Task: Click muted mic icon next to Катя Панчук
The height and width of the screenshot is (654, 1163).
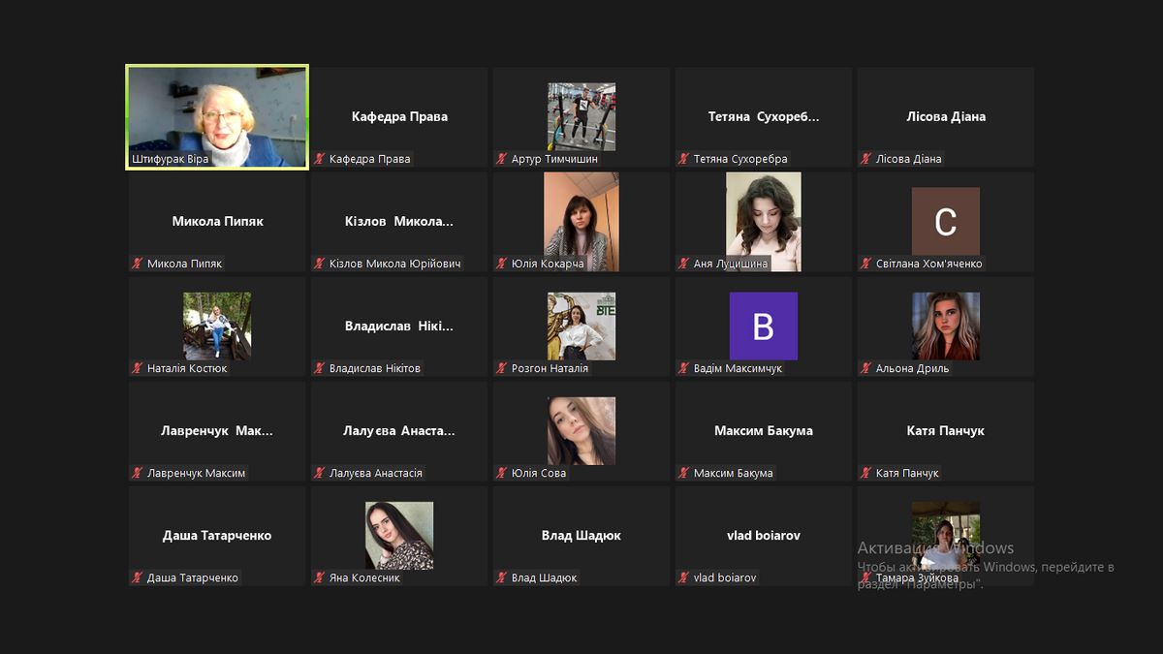Action: tap(866, 473)
